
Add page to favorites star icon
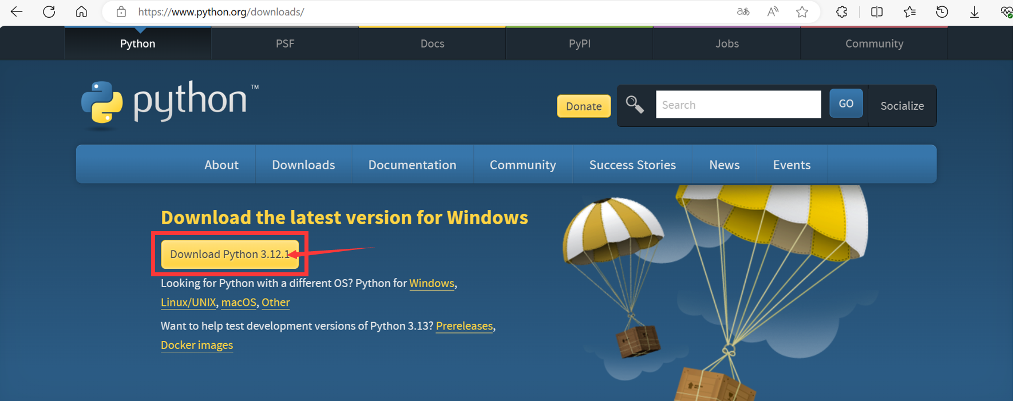pyautogui.click(x=802, y=11)
